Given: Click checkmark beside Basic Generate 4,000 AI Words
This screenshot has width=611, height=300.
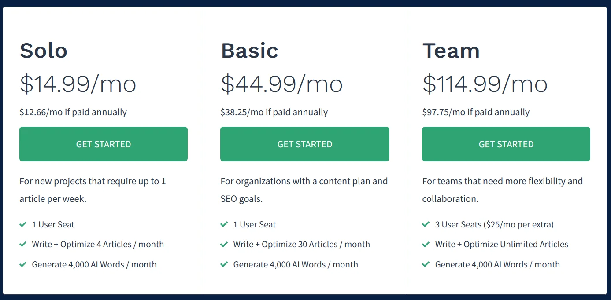Looking at the screenshot, I should pos(224,264).
